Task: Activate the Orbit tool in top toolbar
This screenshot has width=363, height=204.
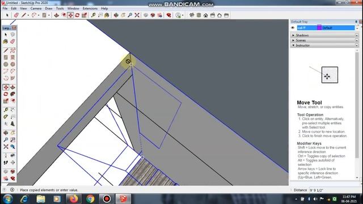Action: [116, 15]
